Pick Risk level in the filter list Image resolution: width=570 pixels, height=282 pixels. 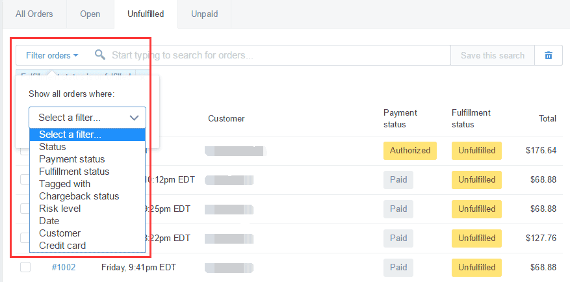[59, 209]
